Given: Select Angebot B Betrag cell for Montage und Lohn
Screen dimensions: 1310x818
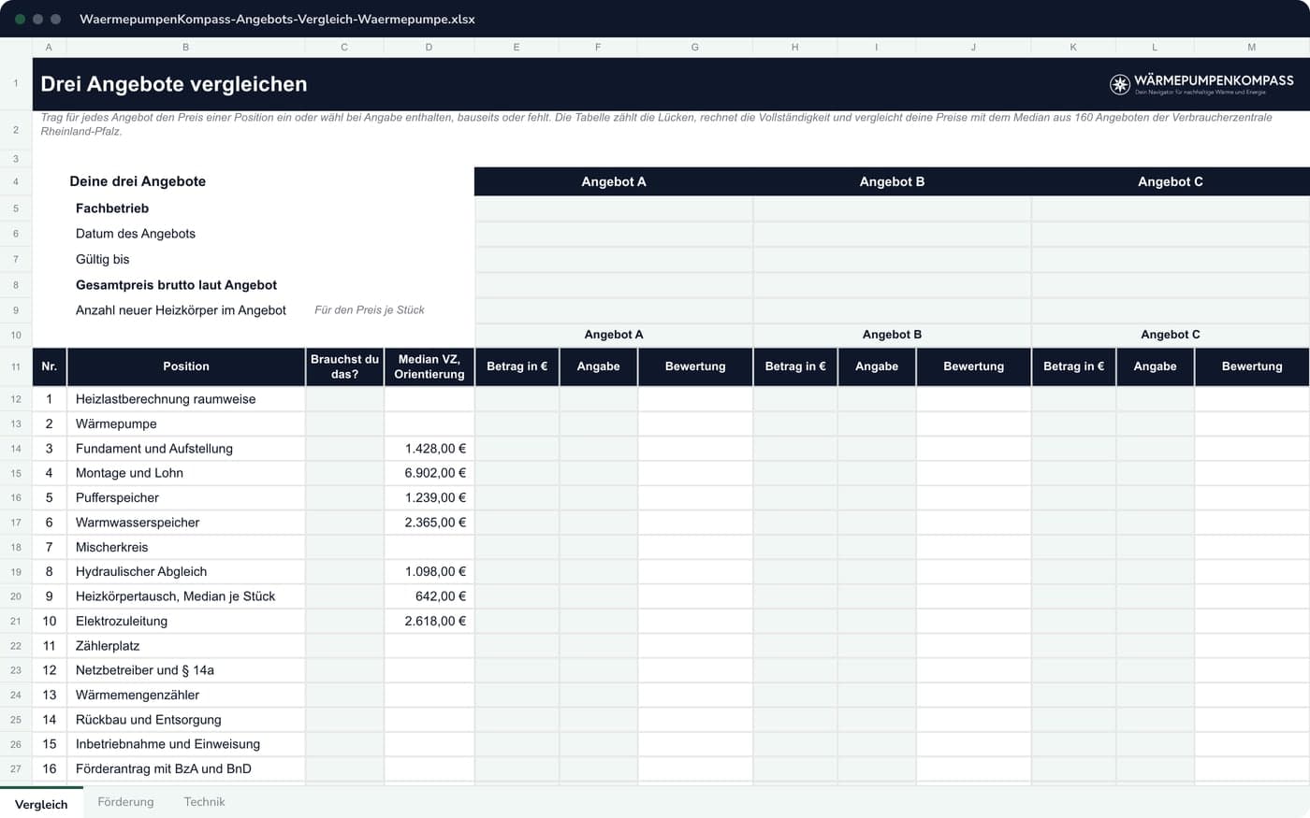Looking at the screenshot, I should (x=794, y=473).
